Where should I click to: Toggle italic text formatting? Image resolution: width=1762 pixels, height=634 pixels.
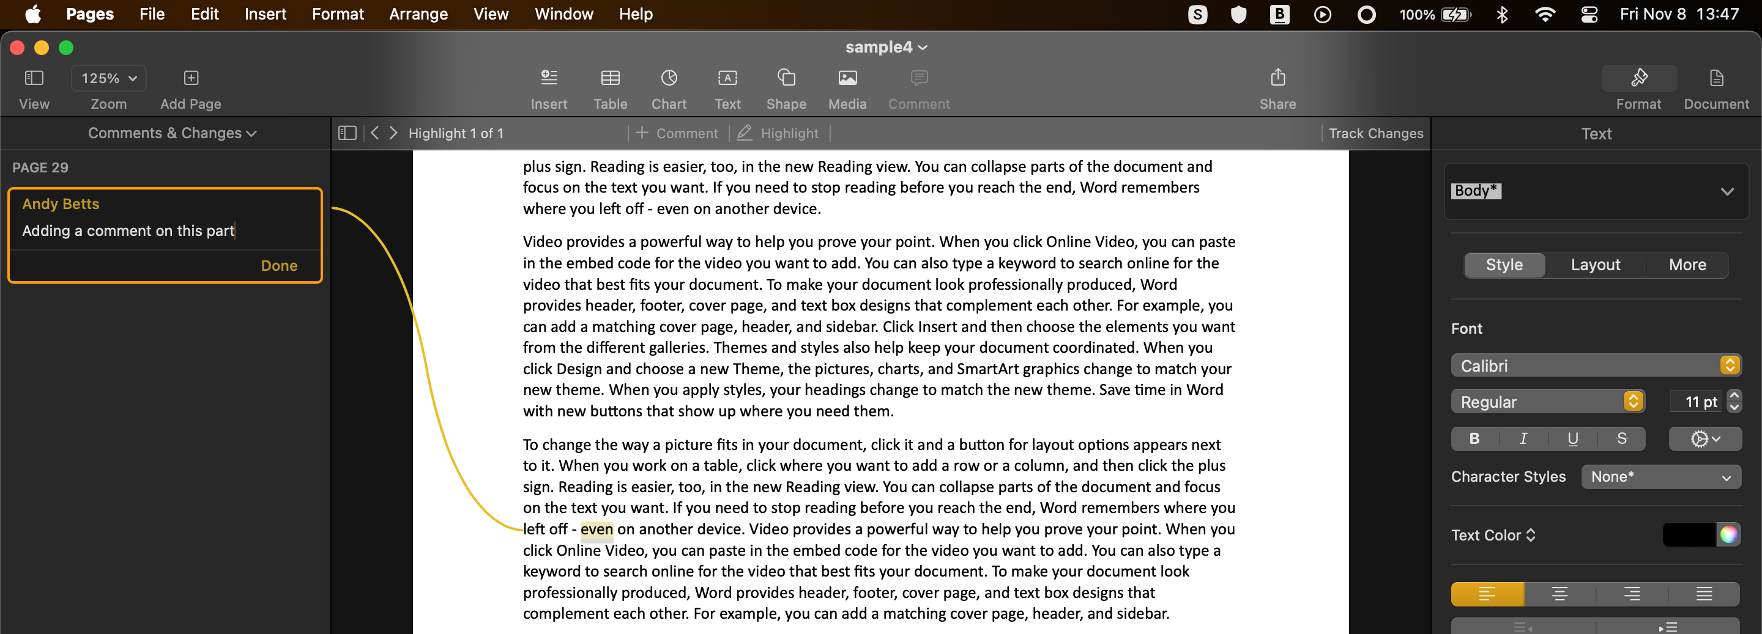[1523, 438]
